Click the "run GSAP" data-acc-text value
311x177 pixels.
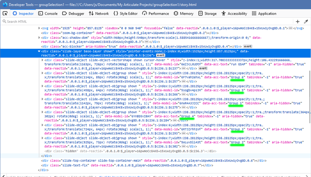[238, 64]
